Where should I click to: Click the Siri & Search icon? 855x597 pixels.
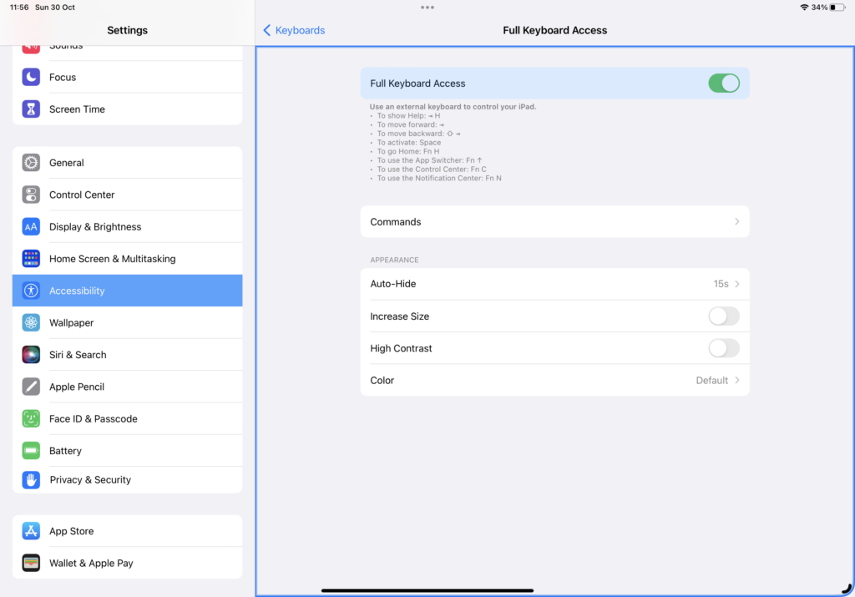click(x=31, y=354)
